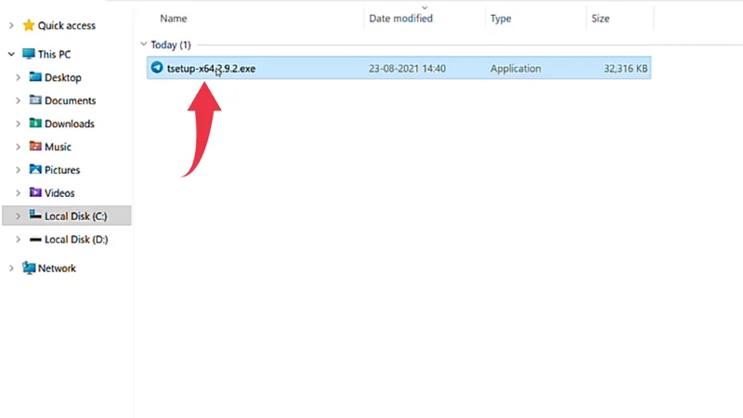Sort files by Name column header

tap(174, 18)
